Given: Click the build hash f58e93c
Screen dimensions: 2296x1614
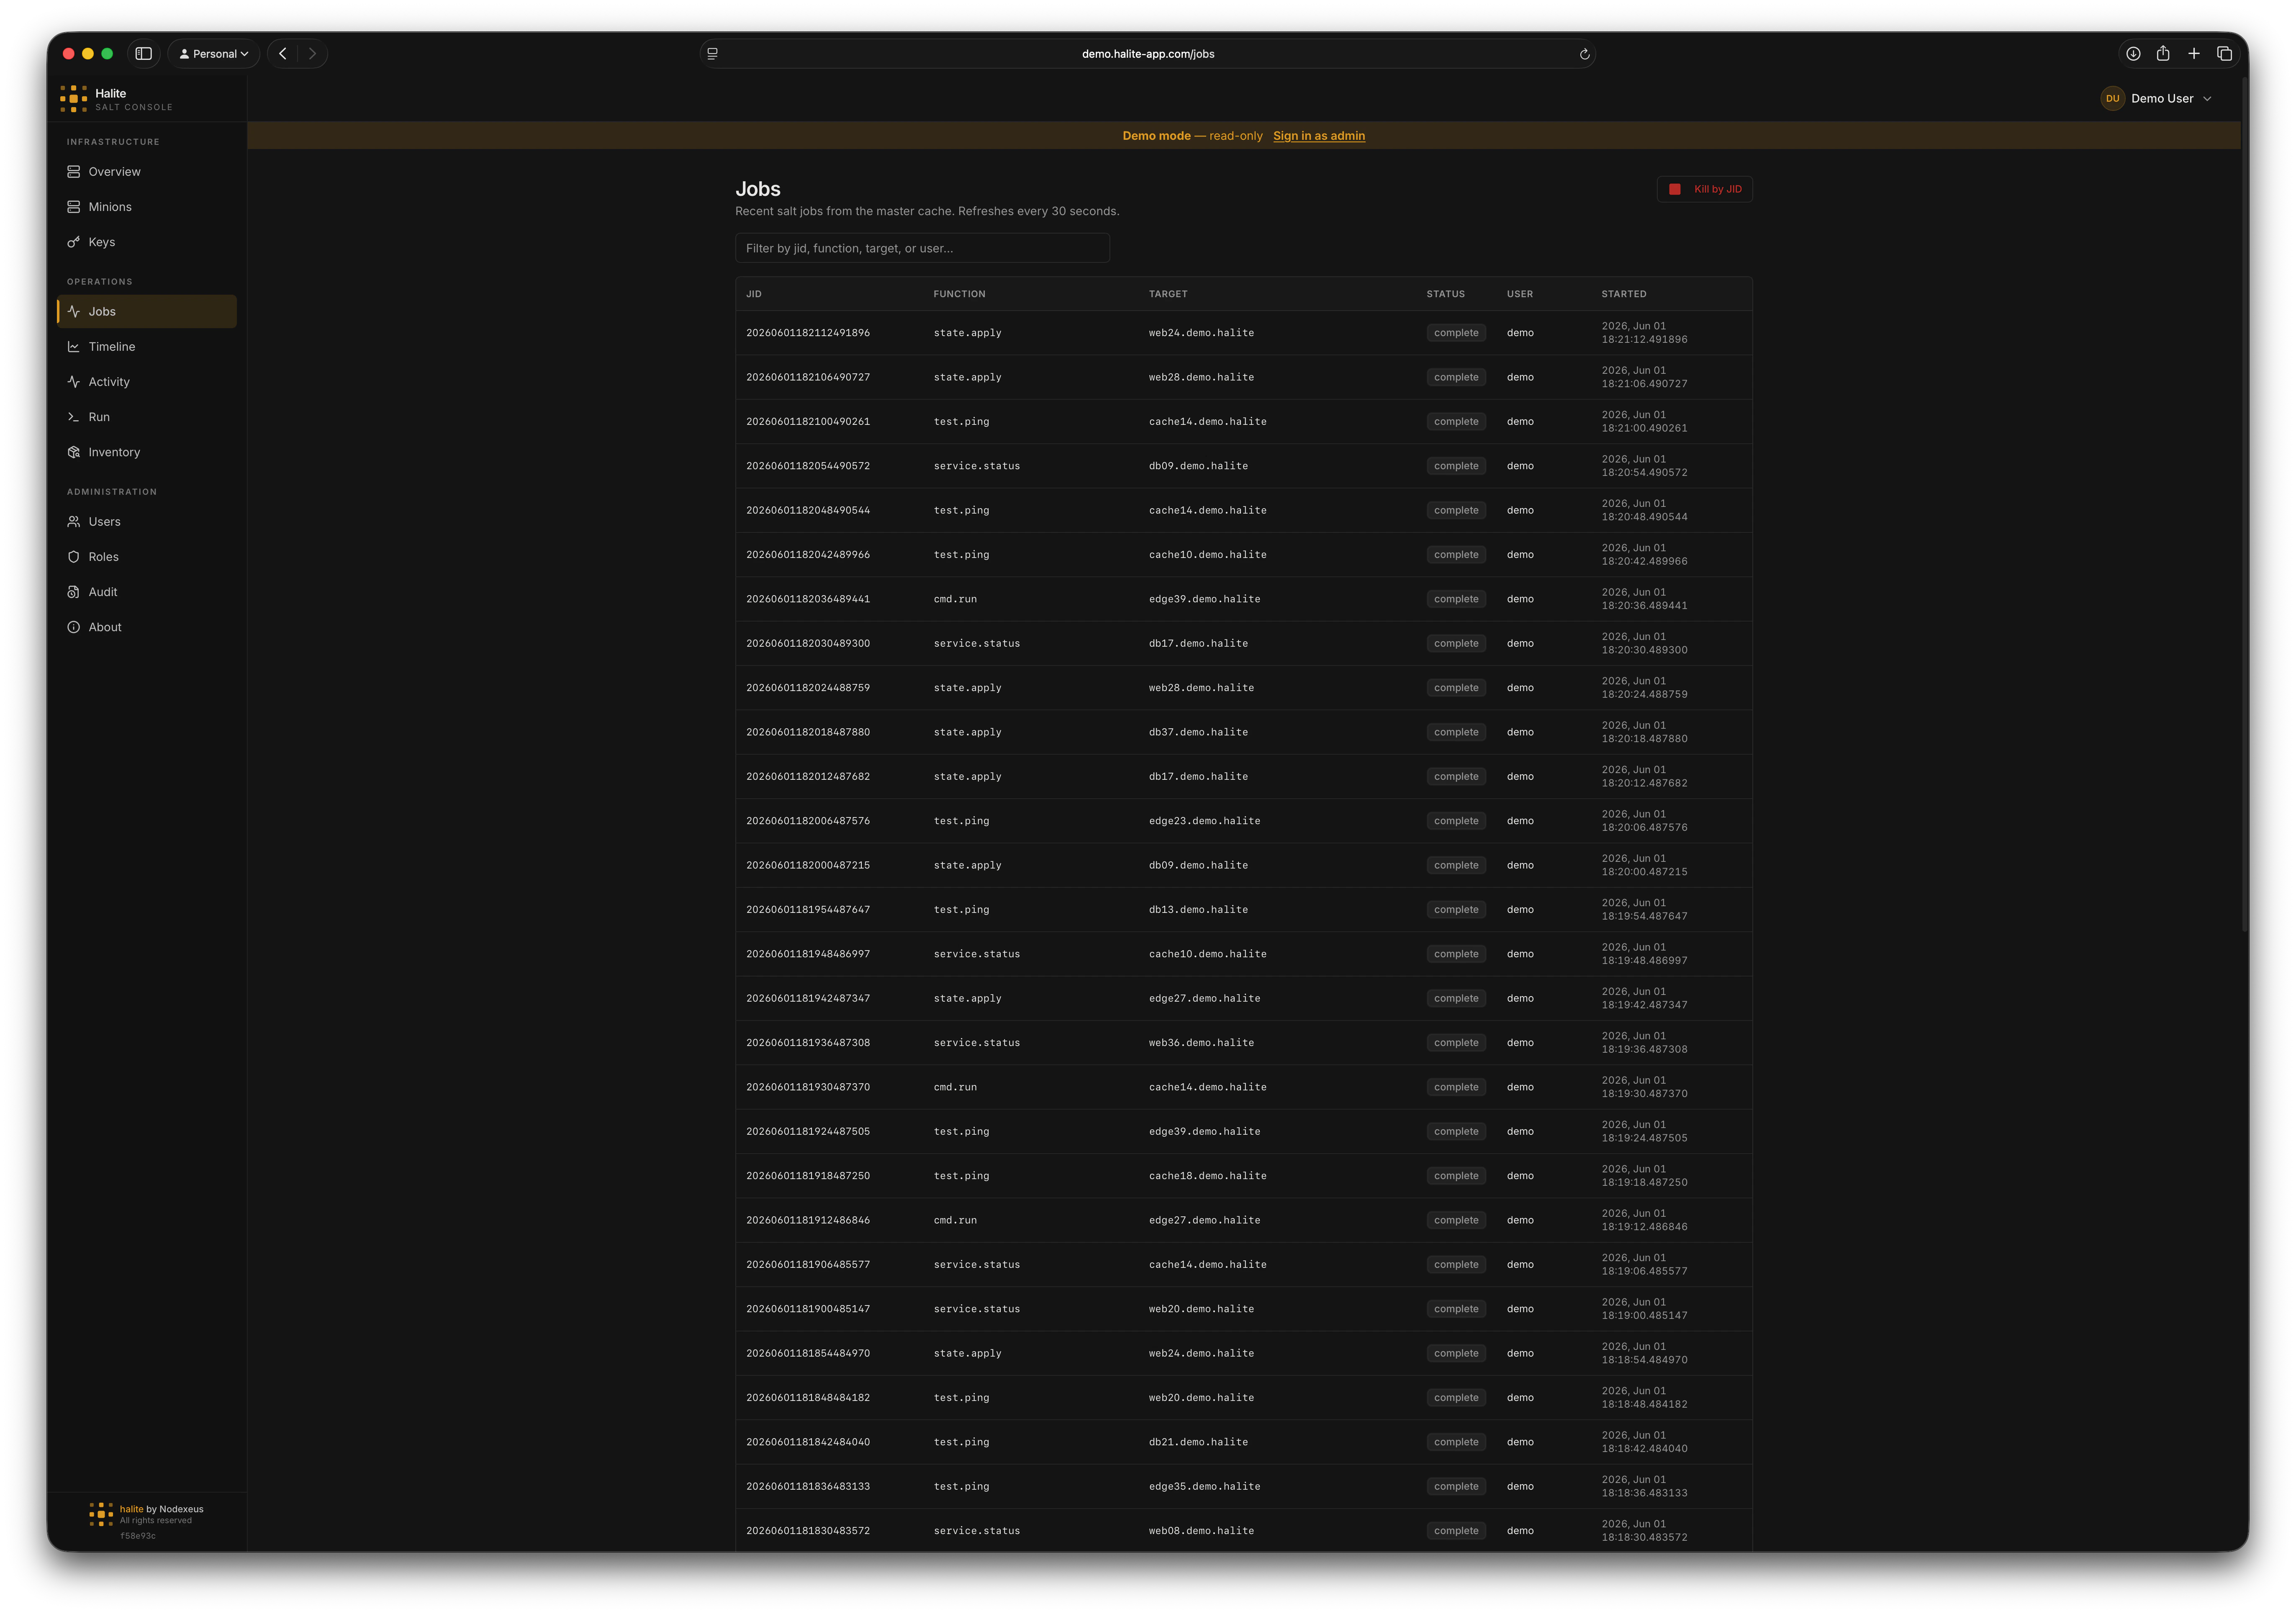Looking at the screenshot, I should (x=138, y=1536).
